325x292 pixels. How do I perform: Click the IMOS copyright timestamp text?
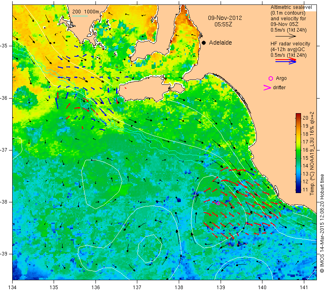tap(322, 223)
